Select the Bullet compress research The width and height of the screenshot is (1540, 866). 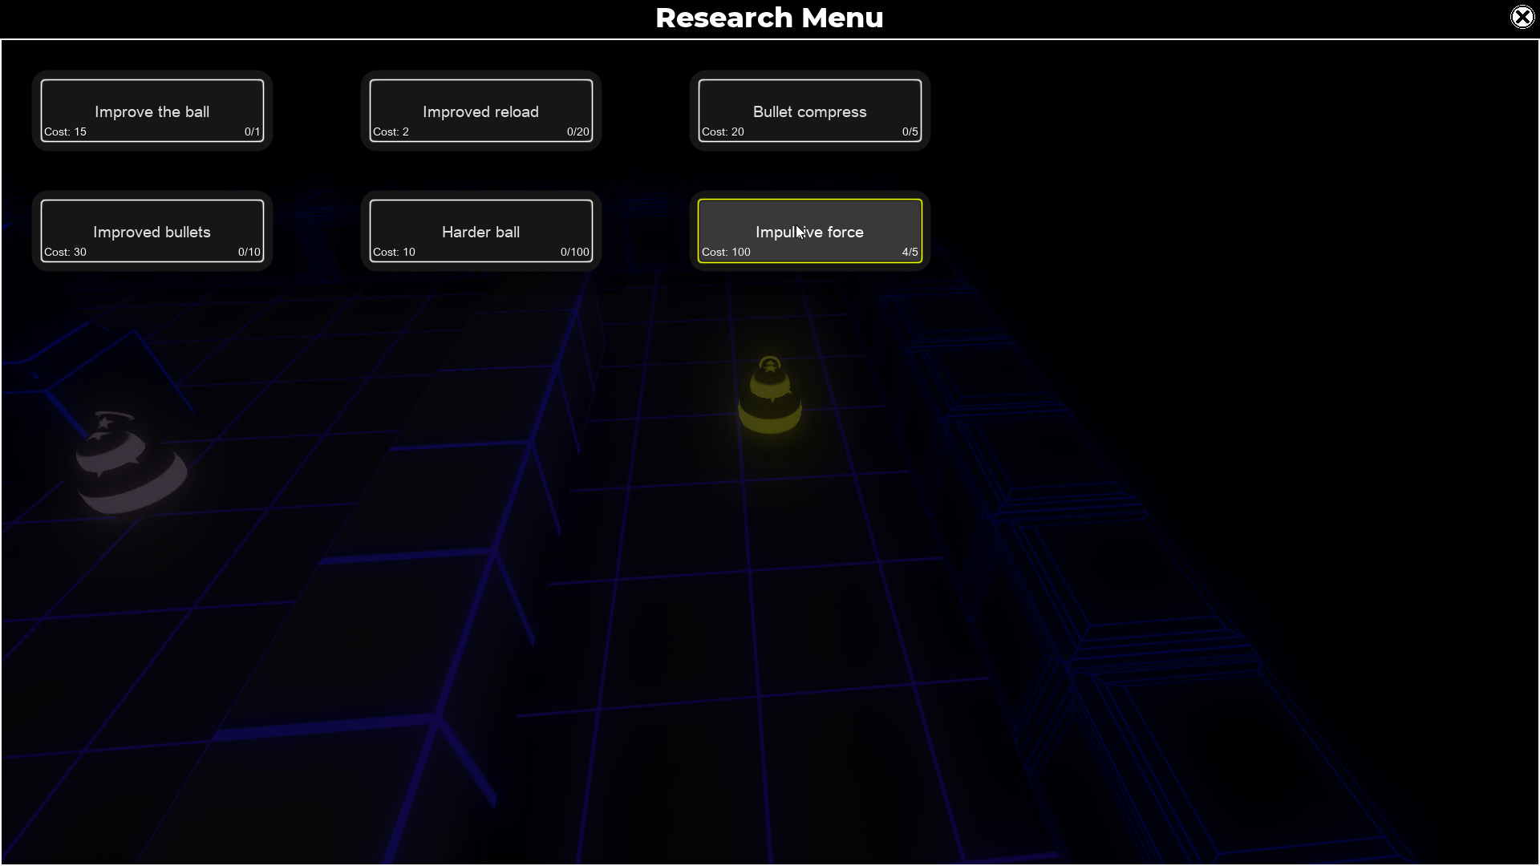(810, 111)
